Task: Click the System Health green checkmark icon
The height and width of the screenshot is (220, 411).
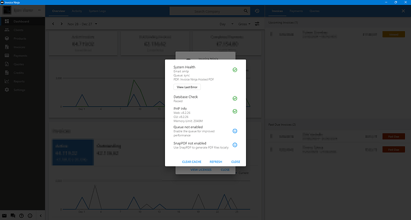Action: coord(235,70)
